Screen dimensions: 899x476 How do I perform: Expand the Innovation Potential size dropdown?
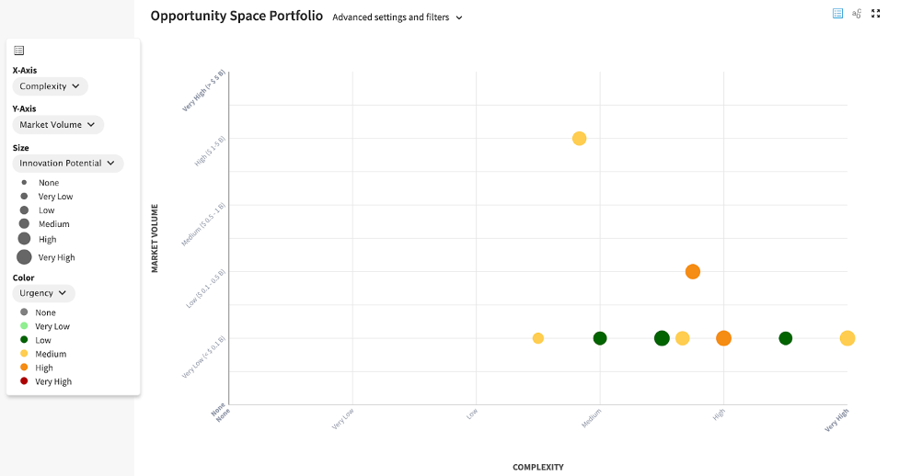[67, 164]
